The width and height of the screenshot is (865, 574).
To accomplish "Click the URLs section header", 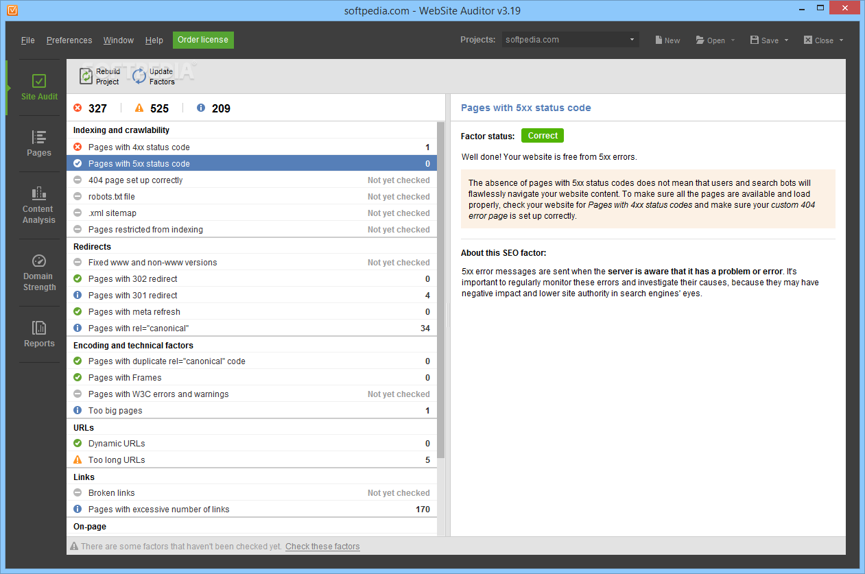I will pyautogui.click(x=84, y=428).
